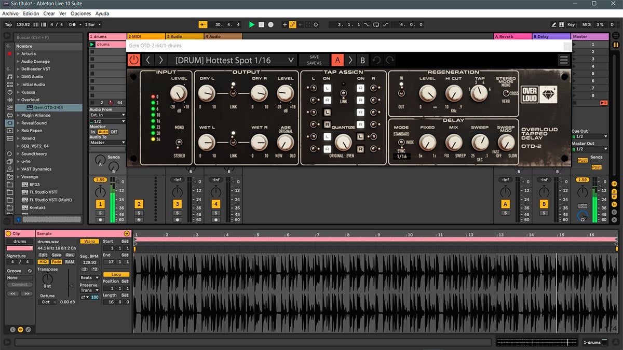Click the Tap tempo button
623x350 pixels.
pyautogui.click(x=8, y=24)
